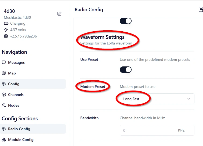This screenshot has width=203, height=146.
Task: Click the Channels layers icon
Action: 4,95
